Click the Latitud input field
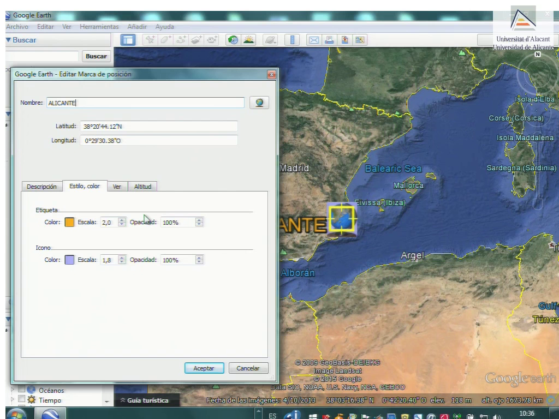The height and width of the screenshot is (419, 559). point(159,126)
